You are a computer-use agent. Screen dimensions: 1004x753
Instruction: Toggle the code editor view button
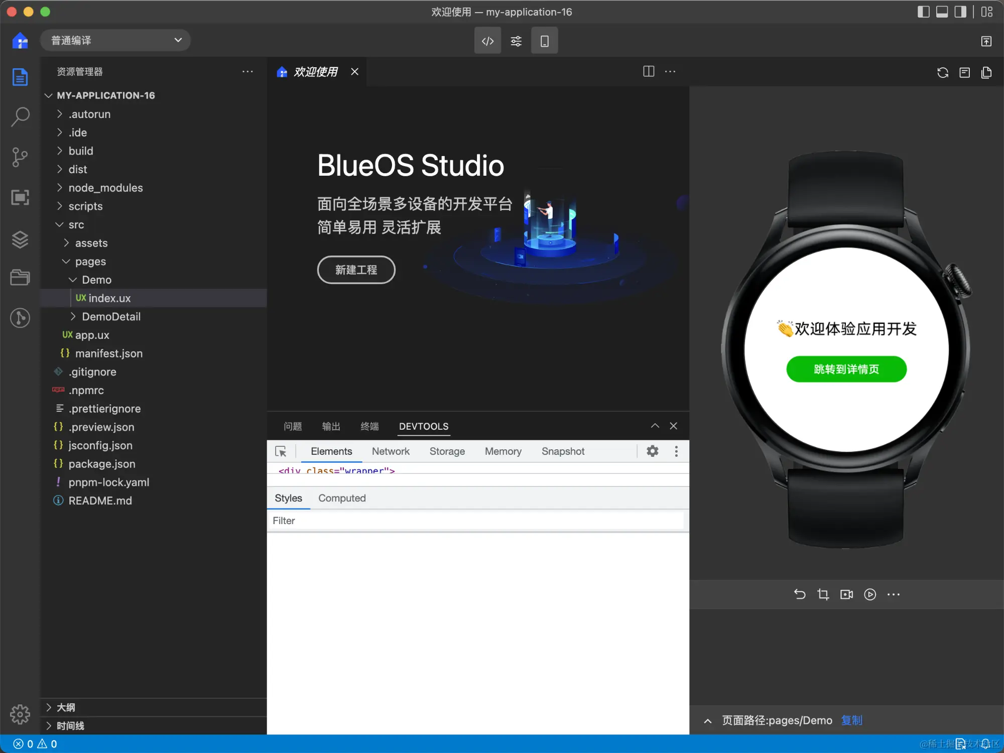487,41
